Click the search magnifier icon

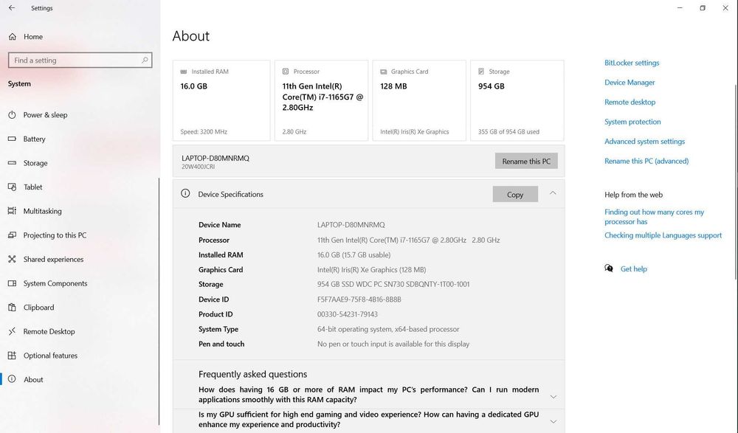[145, 60]
